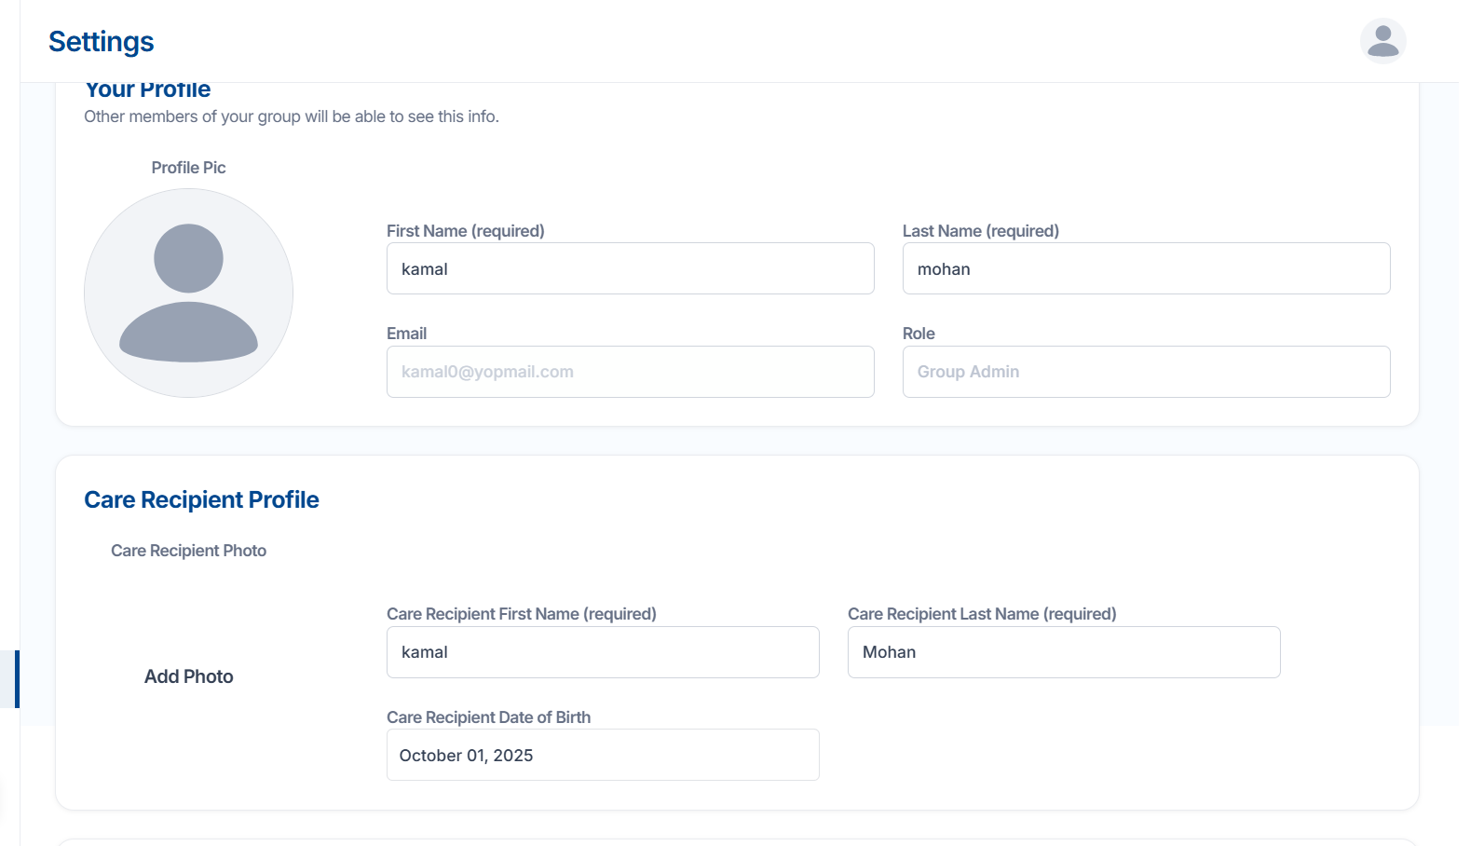Click the Role label above Group Admin
This screenshot has height=846, width=1470.
(x=918, y=334)
